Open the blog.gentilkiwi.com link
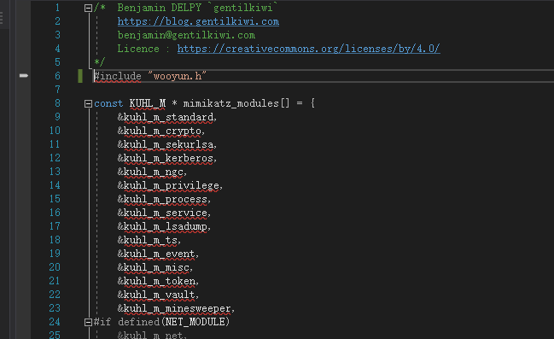 click(198, 21)
